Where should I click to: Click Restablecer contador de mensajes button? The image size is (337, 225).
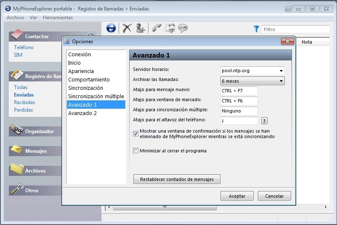click(x=177, y=179)
